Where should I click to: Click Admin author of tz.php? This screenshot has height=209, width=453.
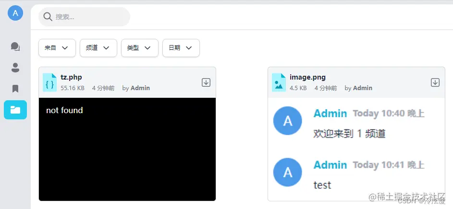(140, 88)
